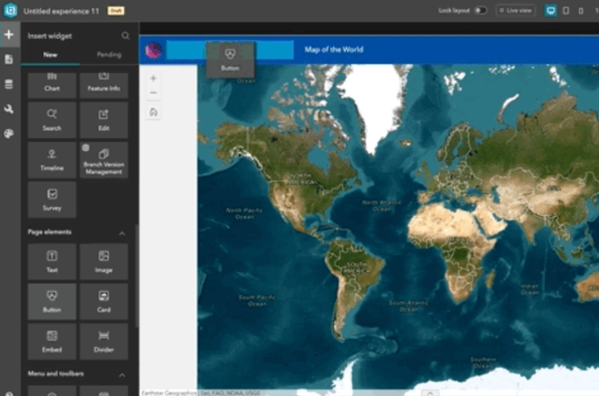The height and width of the screenshot is (396, 599).
Task: Click the Live view button
Action: pyautogui.click(x=515, y=10)
